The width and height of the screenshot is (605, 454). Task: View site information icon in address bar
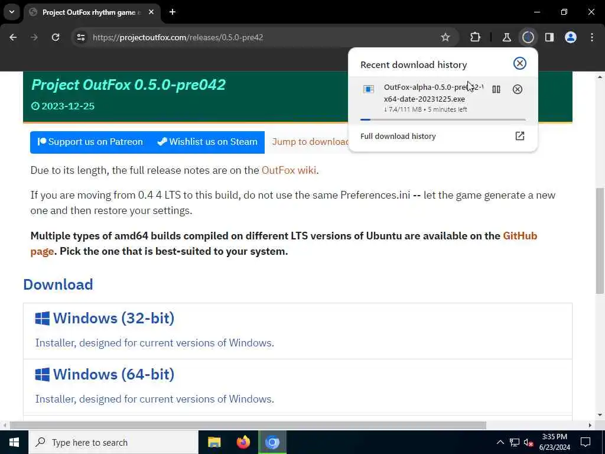pos(80,37)
